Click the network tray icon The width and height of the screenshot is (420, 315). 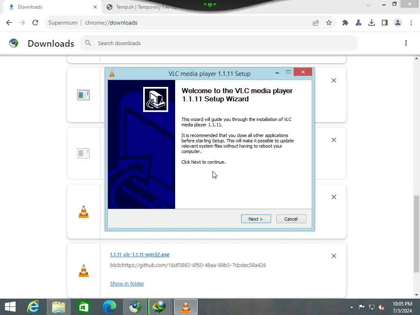(372, 307)
